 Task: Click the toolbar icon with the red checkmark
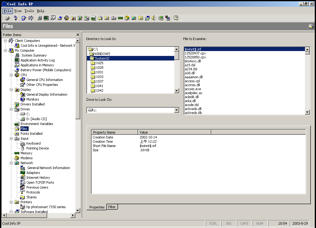tap(24, 18)
